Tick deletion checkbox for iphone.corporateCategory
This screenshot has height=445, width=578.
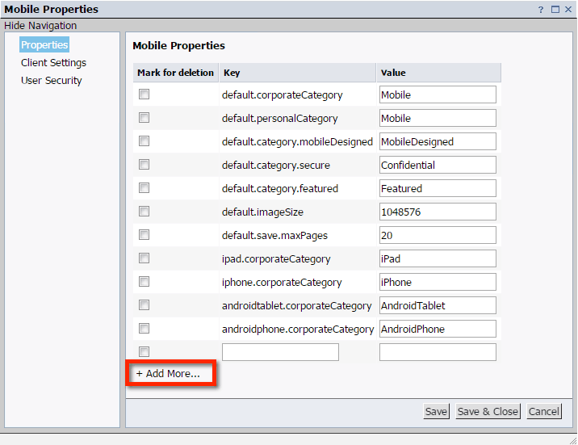[x=144, y=282]
